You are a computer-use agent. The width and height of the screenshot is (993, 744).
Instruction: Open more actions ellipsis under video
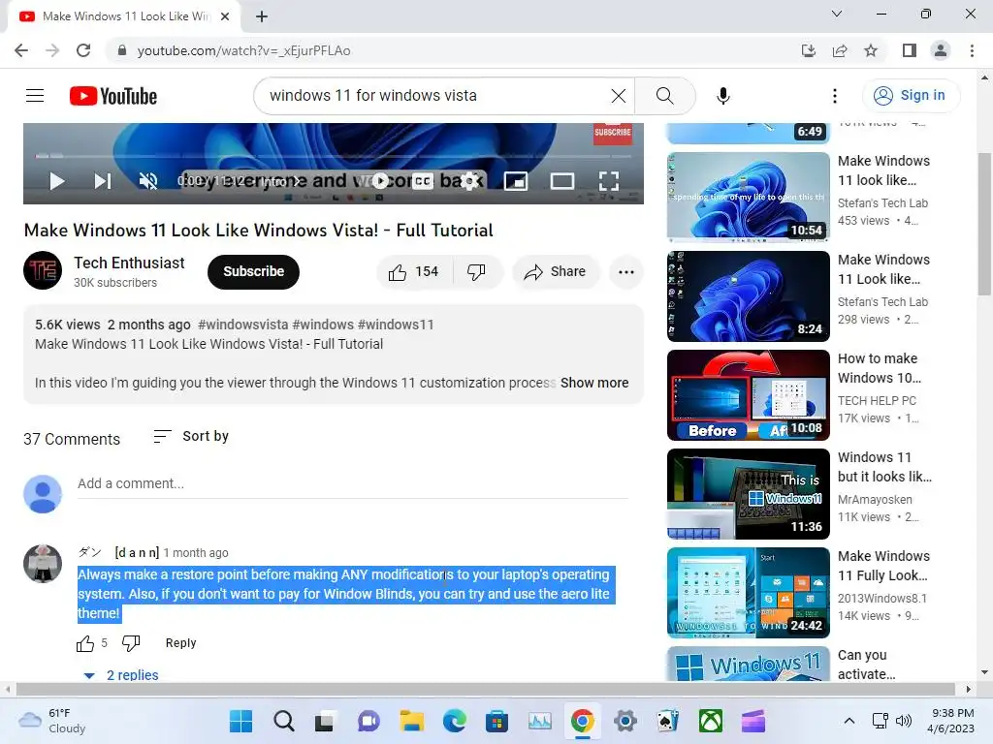click(626, 272)
